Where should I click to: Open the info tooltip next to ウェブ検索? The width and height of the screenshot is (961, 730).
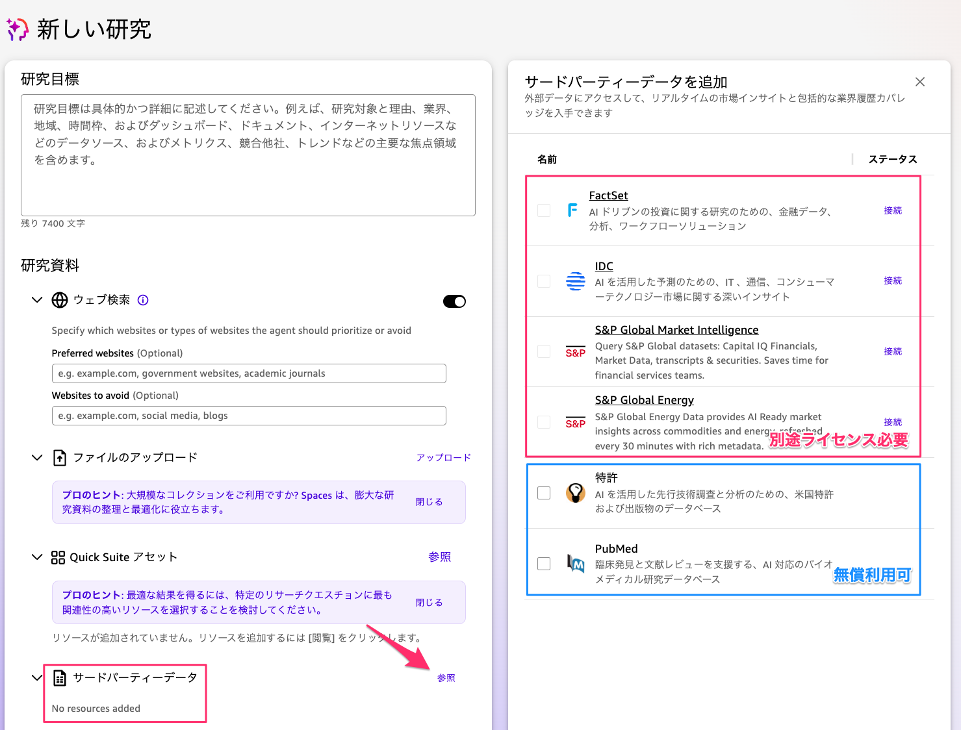[x=142, y=299]
